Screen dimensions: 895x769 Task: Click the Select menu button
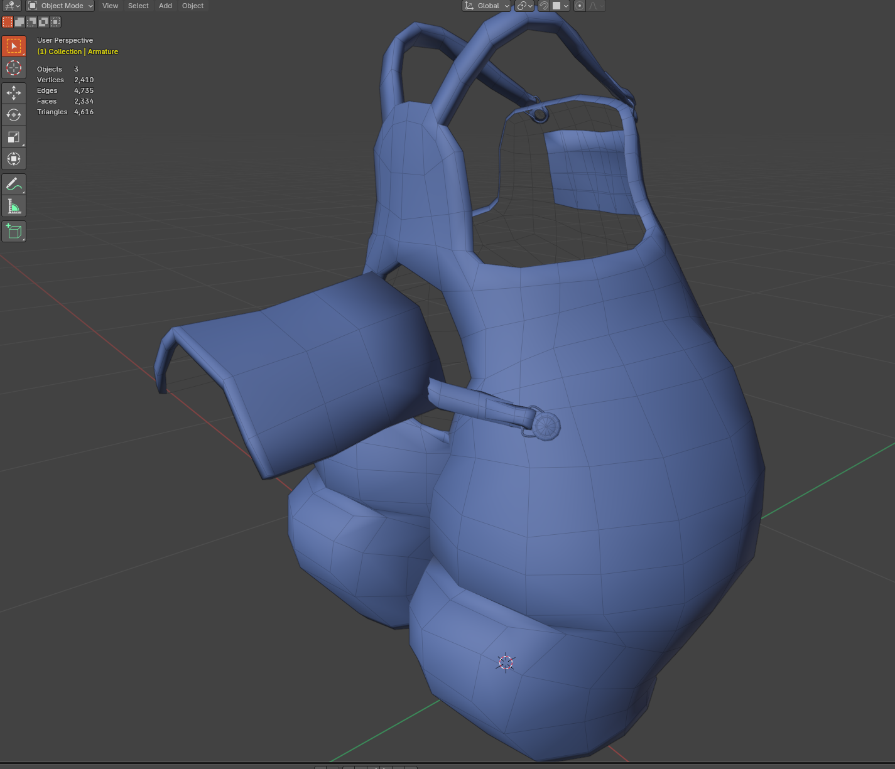138,6
